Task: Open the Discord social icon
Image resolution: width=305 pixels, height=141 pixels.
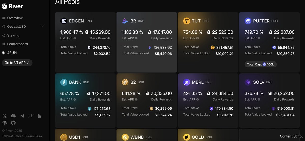Action: pos(13,116)
